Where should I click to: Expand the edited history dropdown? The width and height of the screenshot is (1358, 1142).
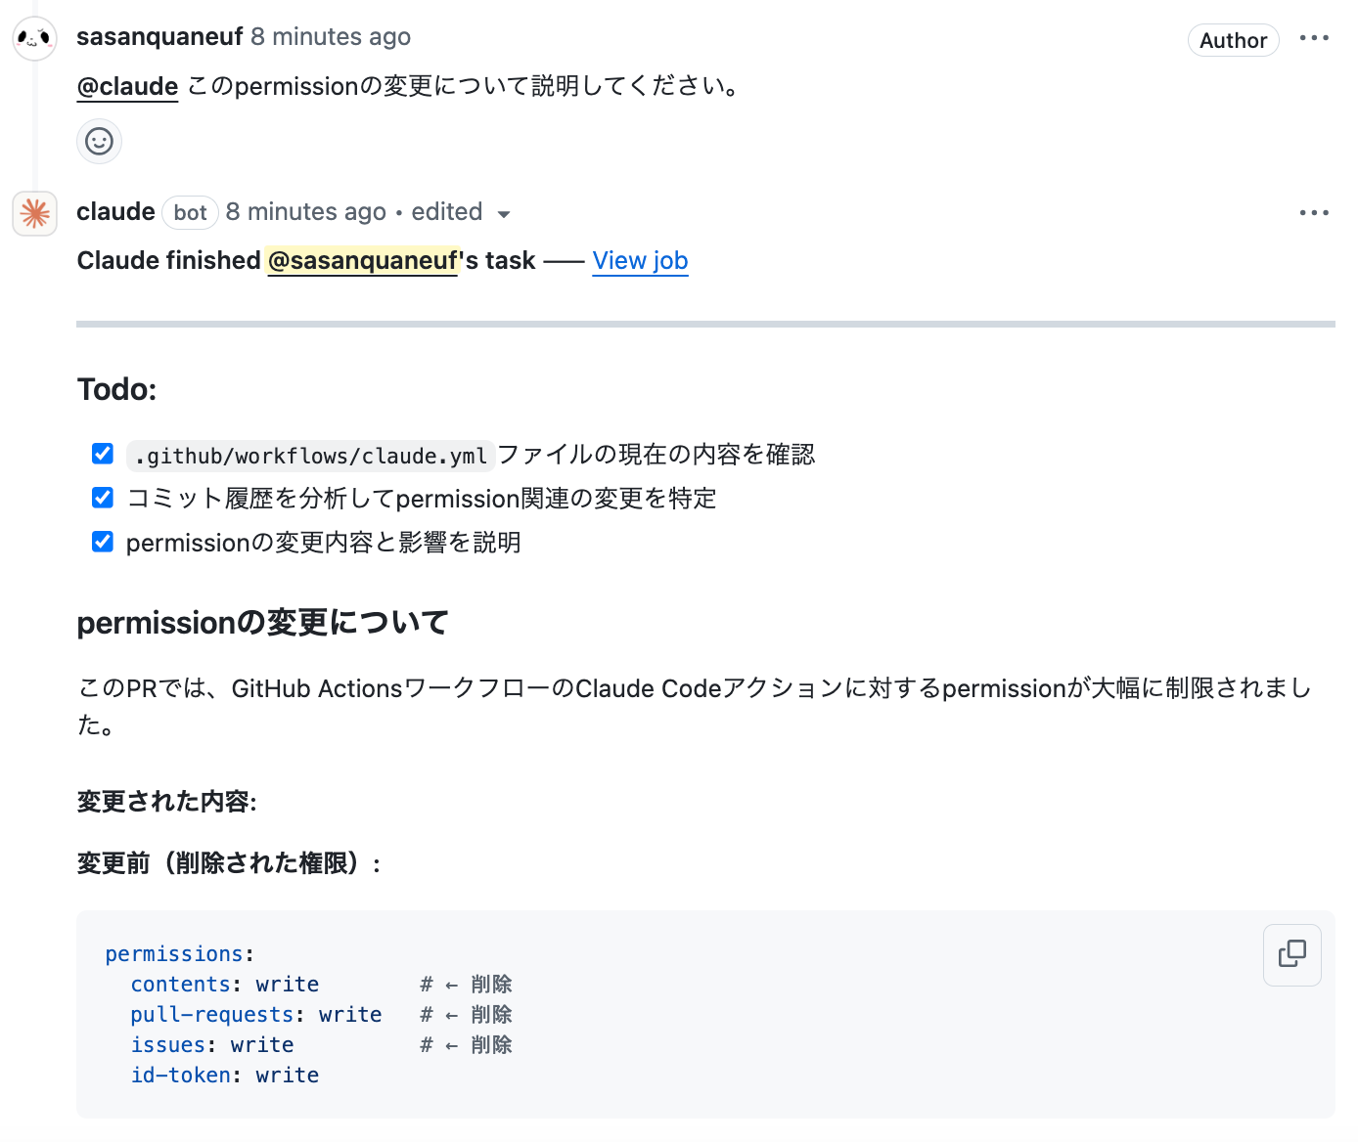pos(461,212)
